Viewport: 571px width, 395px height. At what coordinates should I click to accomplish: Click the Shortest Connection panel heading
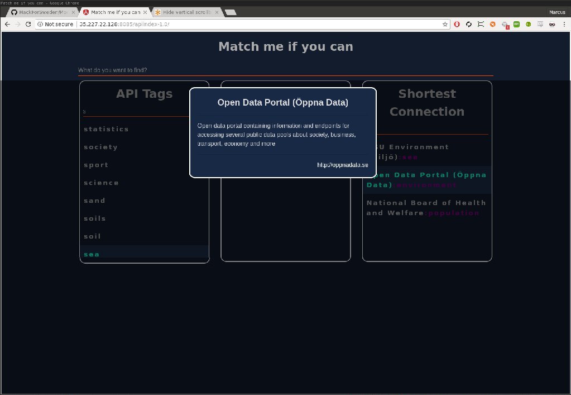pyautogui.click(x=427, y=102)
